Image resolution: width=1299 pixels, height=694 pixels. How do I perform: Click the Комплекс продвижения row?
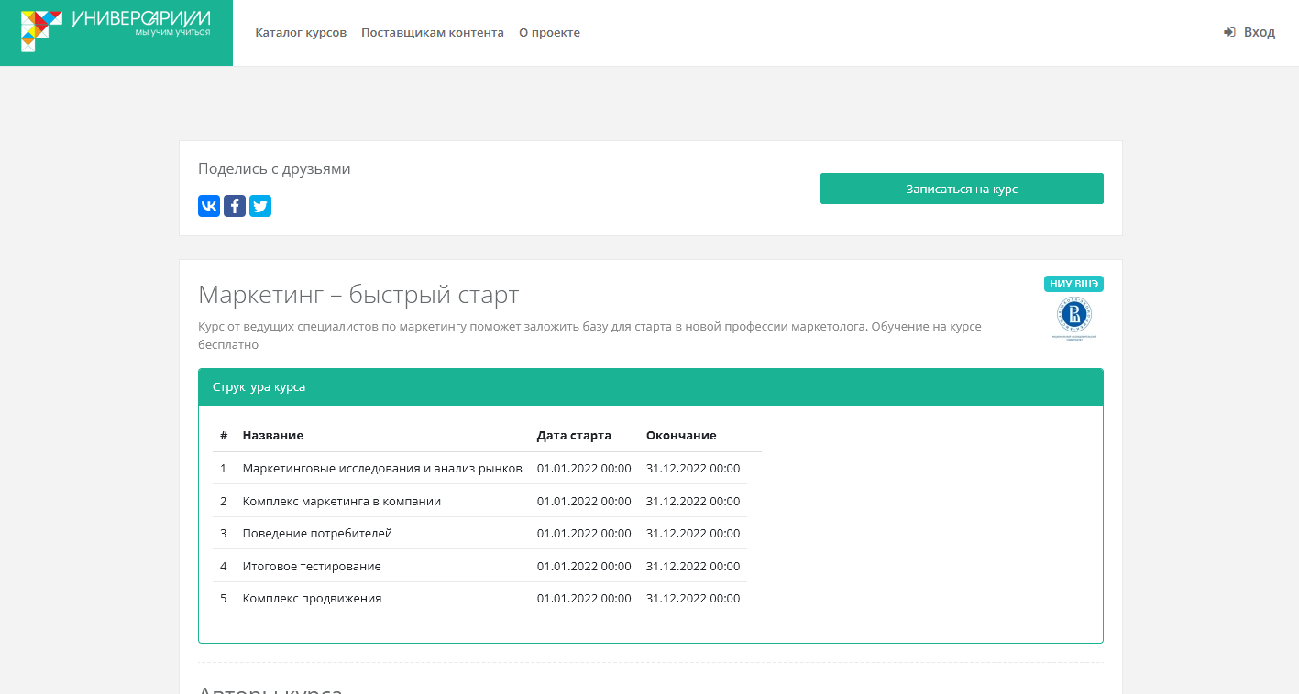pyautogui.click(x=312, y=598)
